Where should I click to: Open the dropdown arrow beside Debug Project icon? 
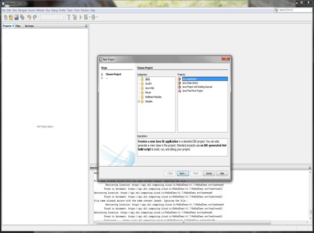[89, 17]
